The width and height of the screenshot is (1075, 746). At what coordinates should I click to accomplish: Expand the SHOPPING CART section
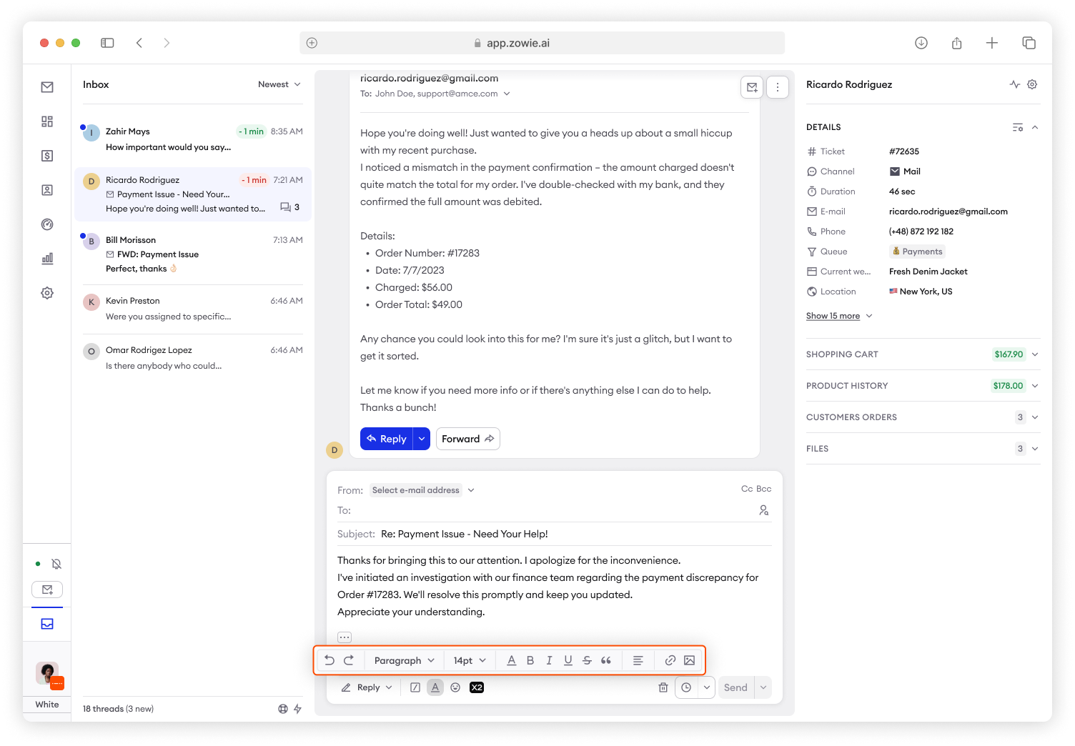coord(923,354)
